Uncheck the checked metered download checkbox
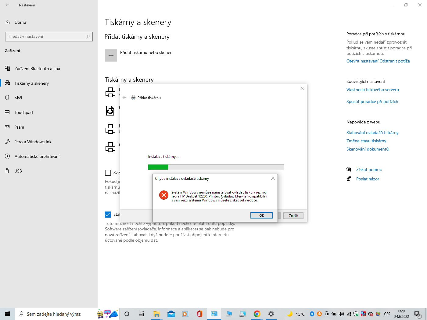Viewport: 427px width, 320px height. coord(108,215)
